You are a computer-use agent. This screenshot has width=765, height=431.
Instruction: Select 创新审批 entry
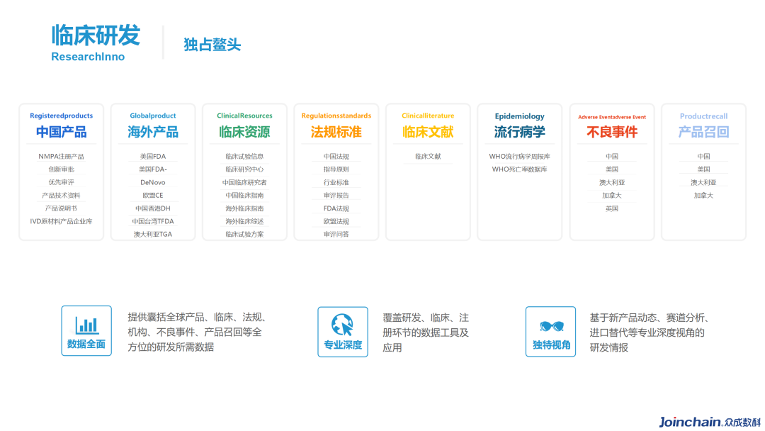(x=61, y=169)
